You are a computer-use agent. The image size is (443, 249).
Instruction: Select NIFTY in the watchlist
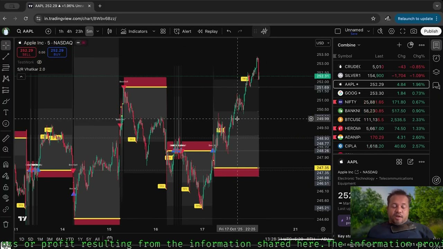point(381,102)
